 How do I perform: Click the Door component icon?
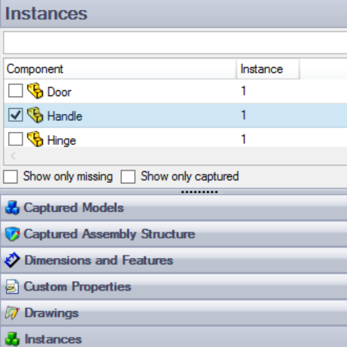[35, 91]
